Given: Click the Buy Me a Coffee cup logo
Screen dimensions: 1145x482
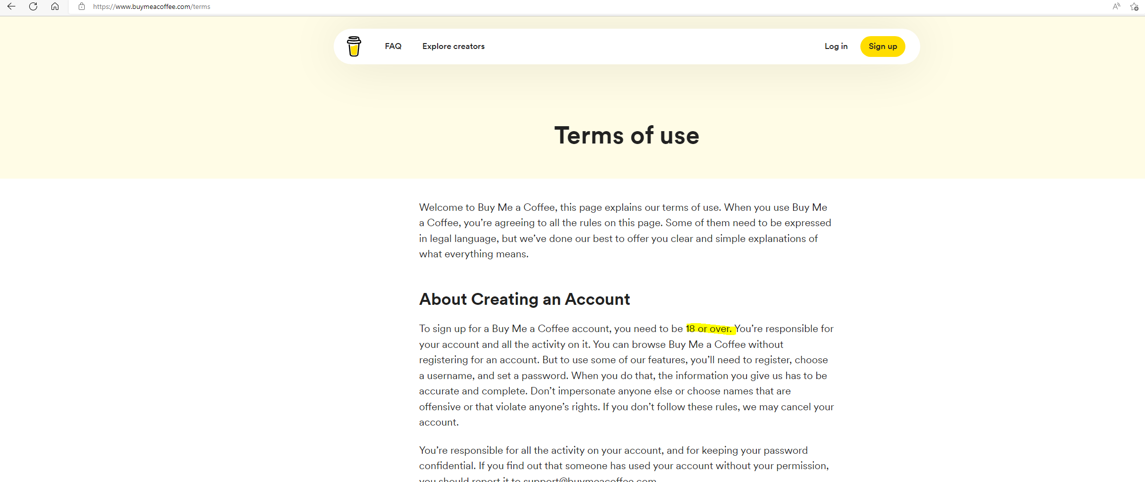Looking at the screenshot, I should (x=354, y=47).
